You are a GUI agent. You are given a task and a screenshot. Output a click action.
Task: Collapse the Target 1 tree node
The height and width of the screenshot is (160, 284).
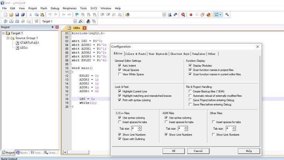click(3, 33)
